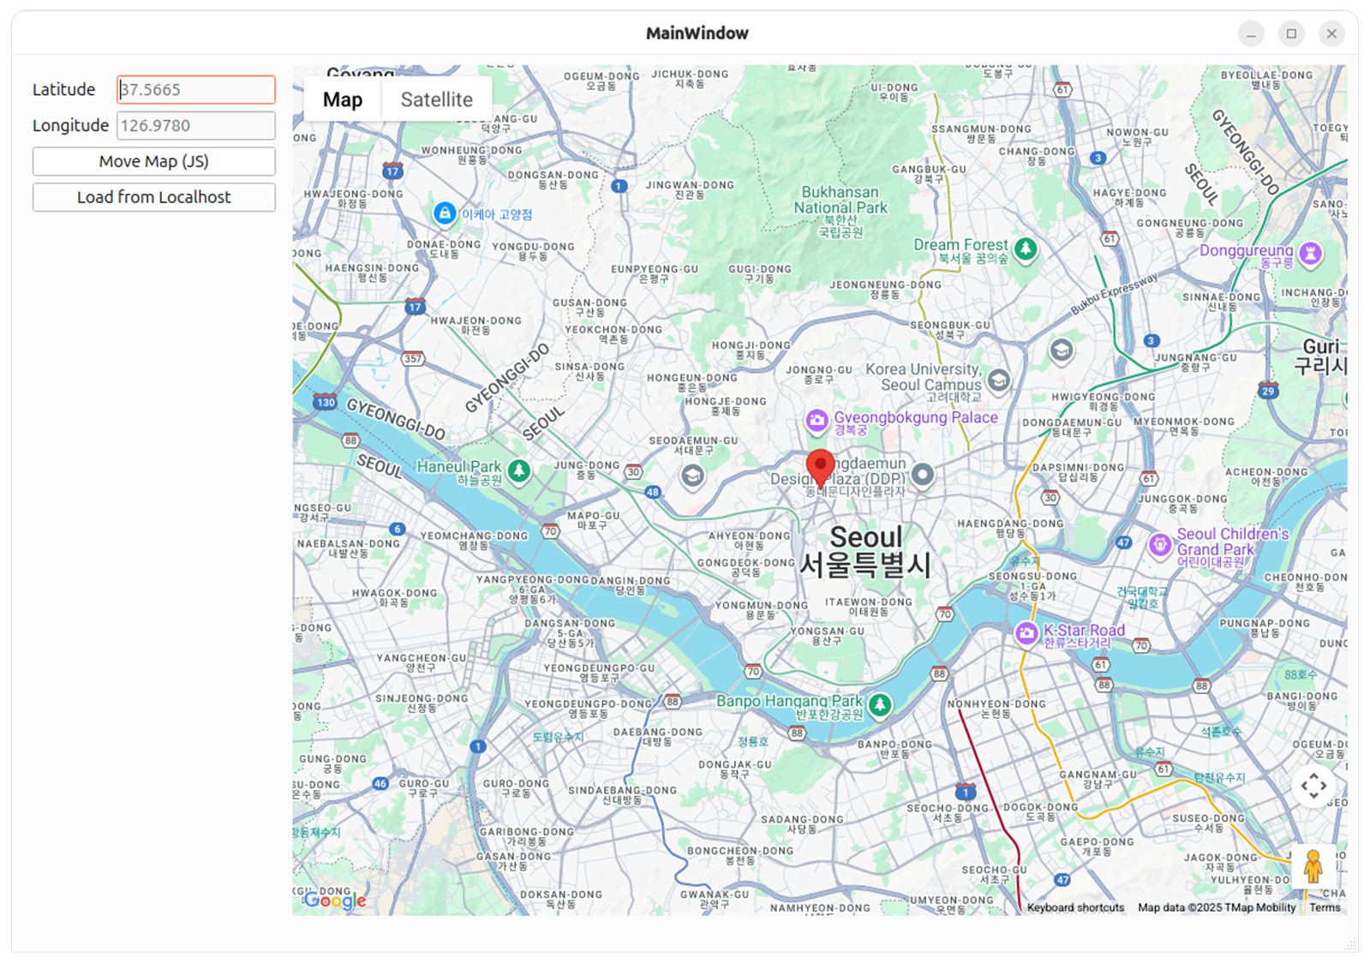Click university icon near Seodaemun-gu

pos(692,476)
